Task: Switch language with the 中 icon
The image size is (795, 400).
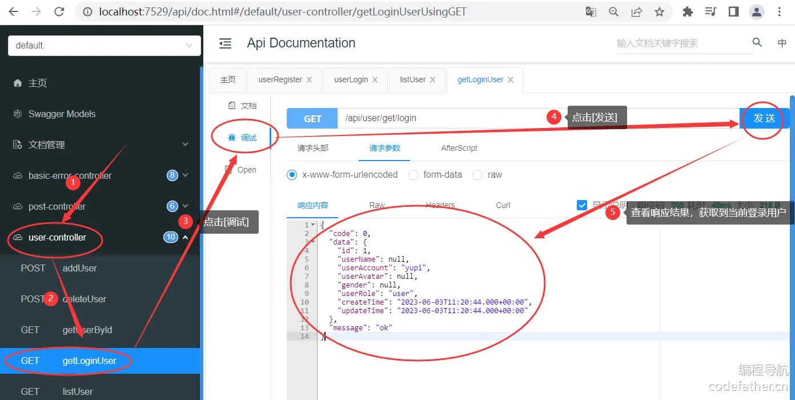Action: click(x=782, y=43)
